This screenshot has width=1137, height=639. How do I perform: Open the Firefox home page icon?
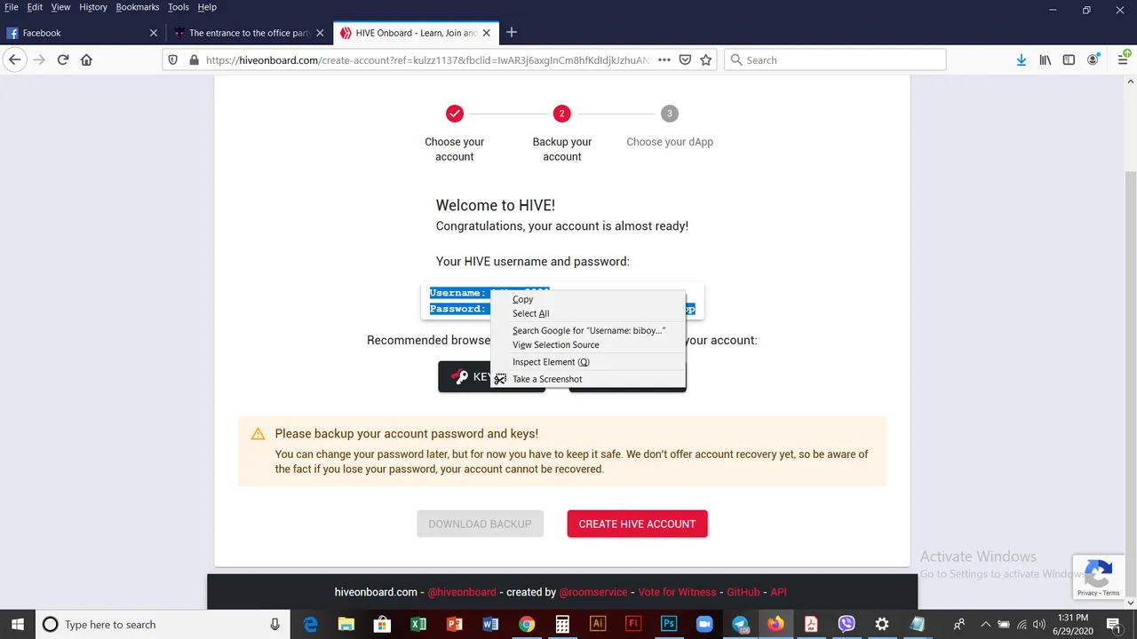[86, 59]
